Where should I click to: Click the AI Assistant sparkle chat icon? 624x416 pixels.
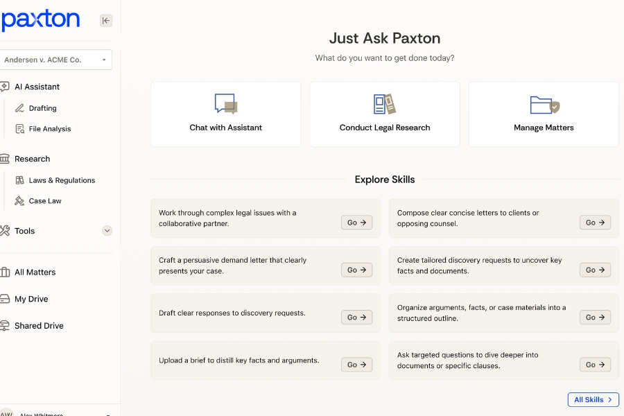point(5,87)
